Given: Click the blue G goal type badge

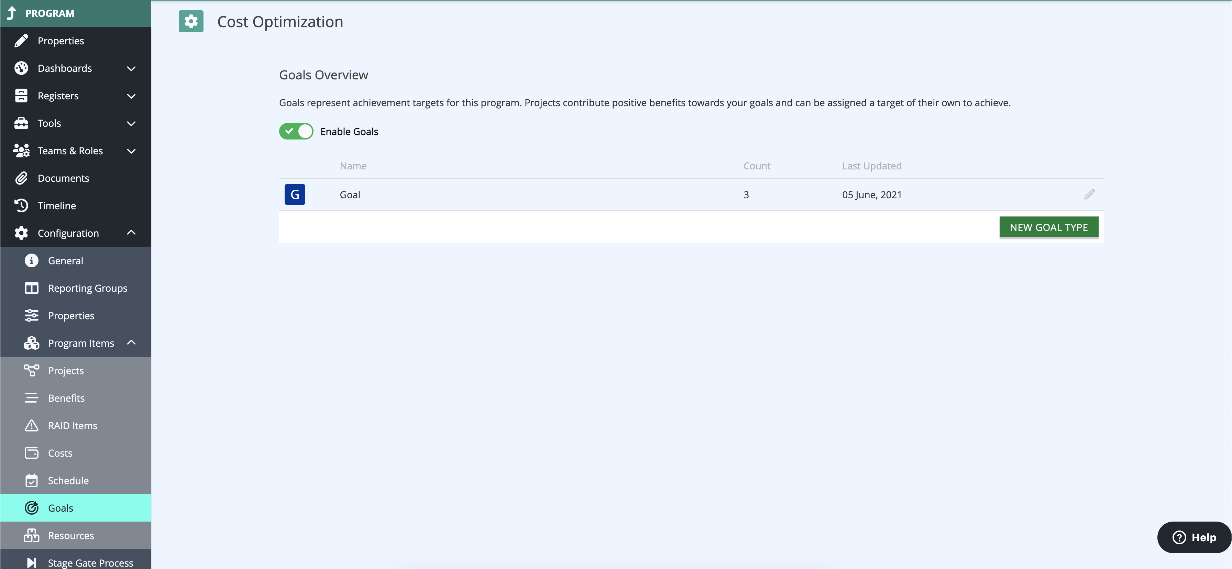Looking at the screenshot, I should click(295, 194).
